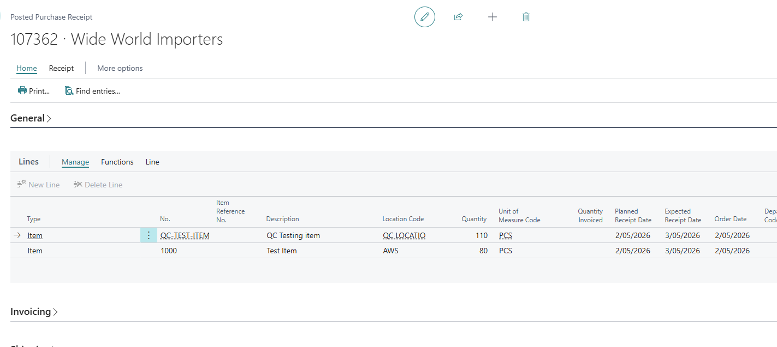Click the New Line icon
Viewport: 777px width, 347px height.
click(22, 185)
